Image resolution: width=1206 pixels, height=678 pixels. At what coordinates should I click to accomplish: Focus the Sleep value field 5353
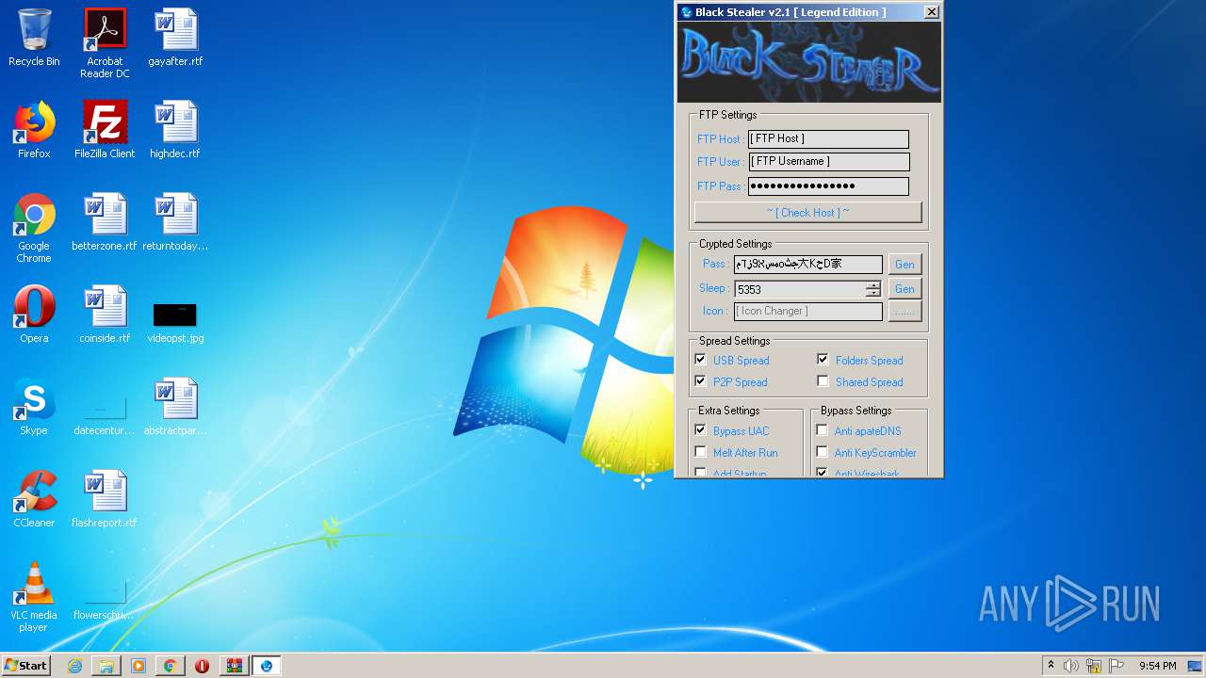[799, 289]
